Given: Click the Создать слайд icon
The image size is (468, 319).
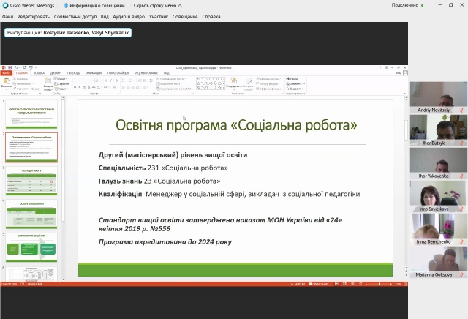Looking at the screenshot, I should 47,85.
